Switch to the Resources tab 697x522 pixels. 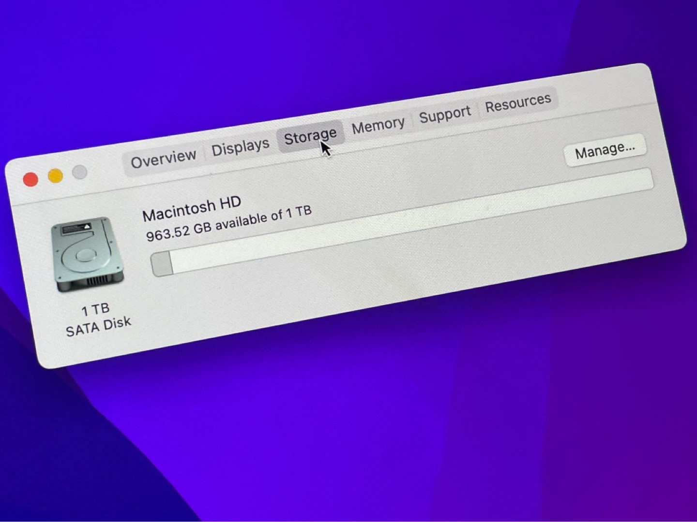518,102
